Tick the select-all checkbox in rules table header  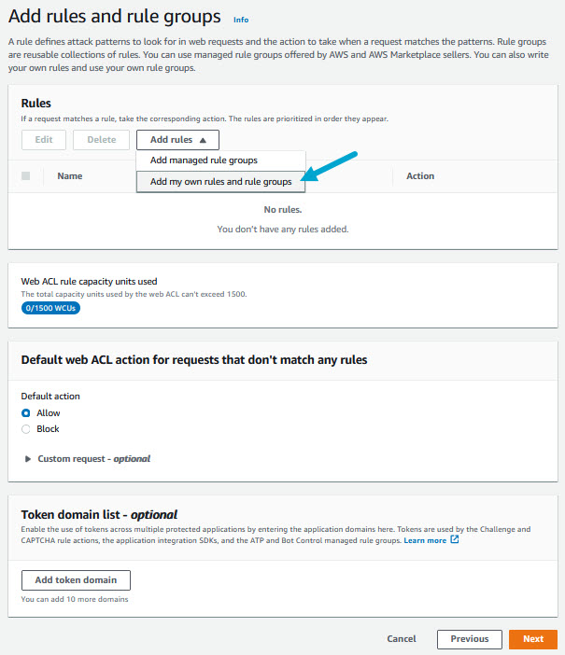coord(26,175)
